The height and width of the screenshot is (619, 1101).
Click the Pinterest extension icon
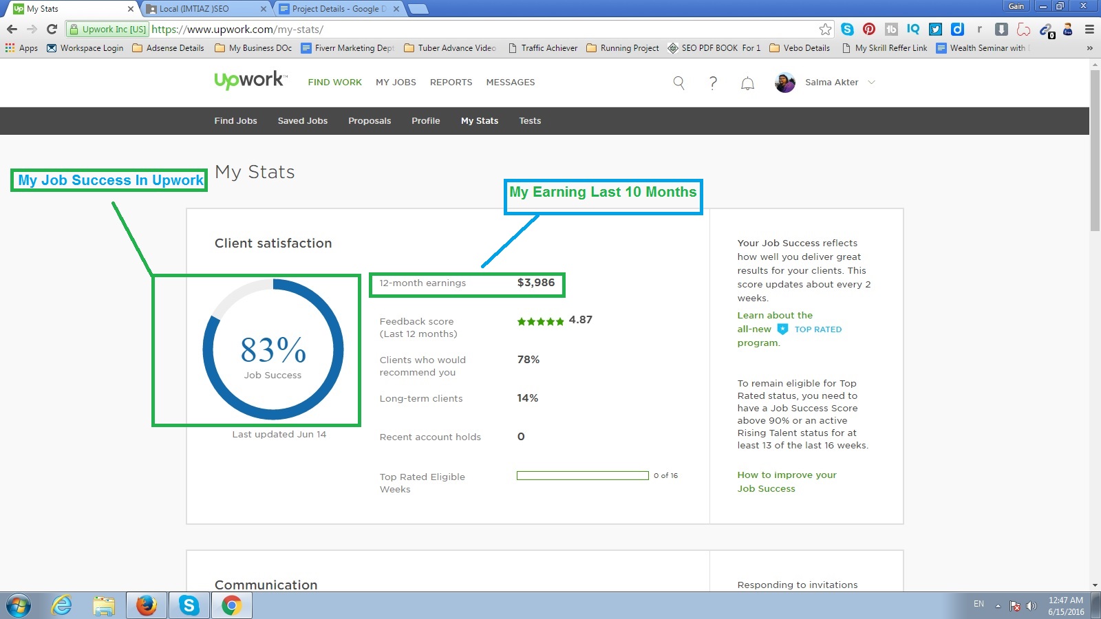pyautogui.click(x=869, y=29)
